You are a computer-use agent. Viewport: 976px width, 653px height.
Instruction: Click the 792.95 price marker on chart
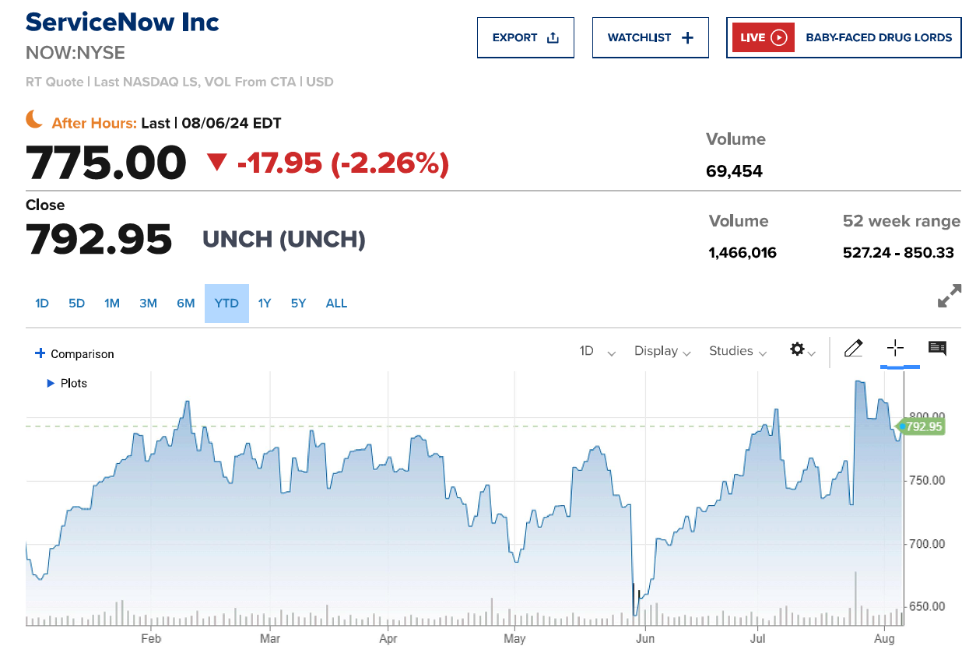tap(923, 427)
